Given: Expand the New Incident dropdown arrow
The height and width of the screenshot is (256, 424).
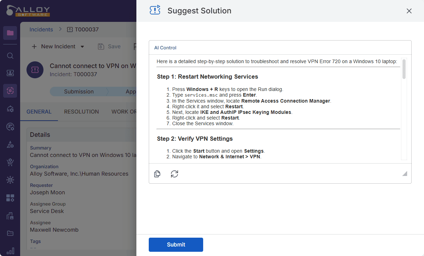Looking at the screenshot, I should tap(82, 47).
